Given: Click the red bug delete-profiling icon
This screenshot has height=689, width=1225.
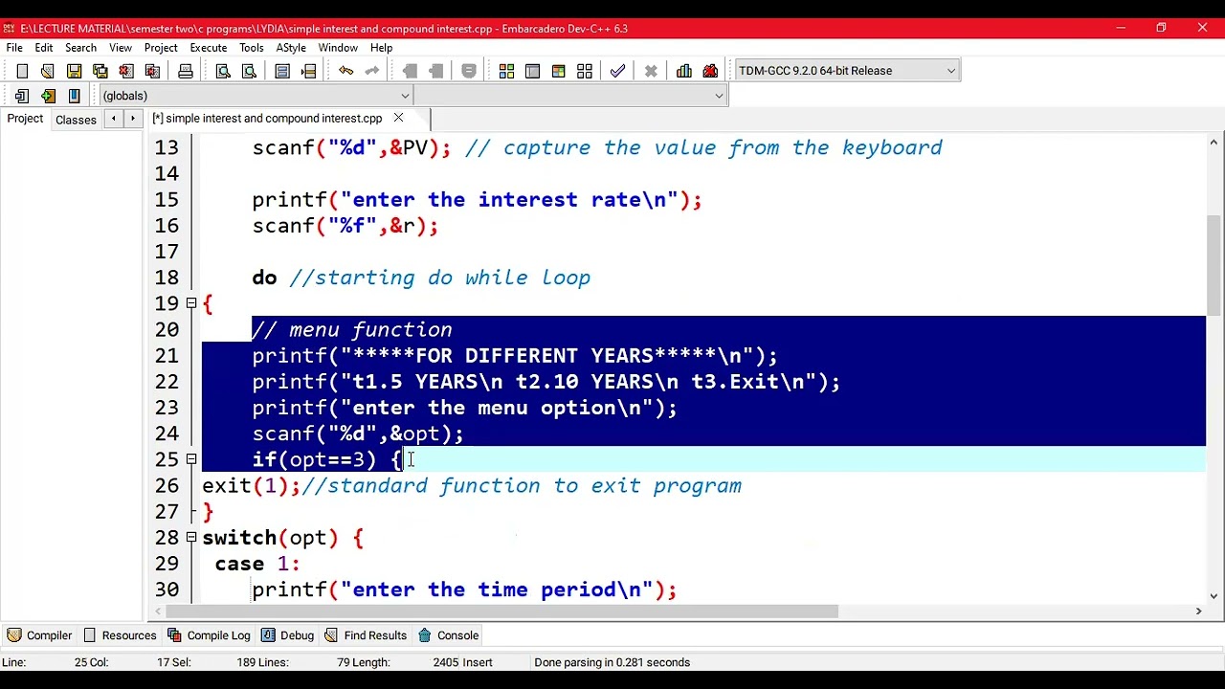Looking at the screenshot, I should (710, 71).
